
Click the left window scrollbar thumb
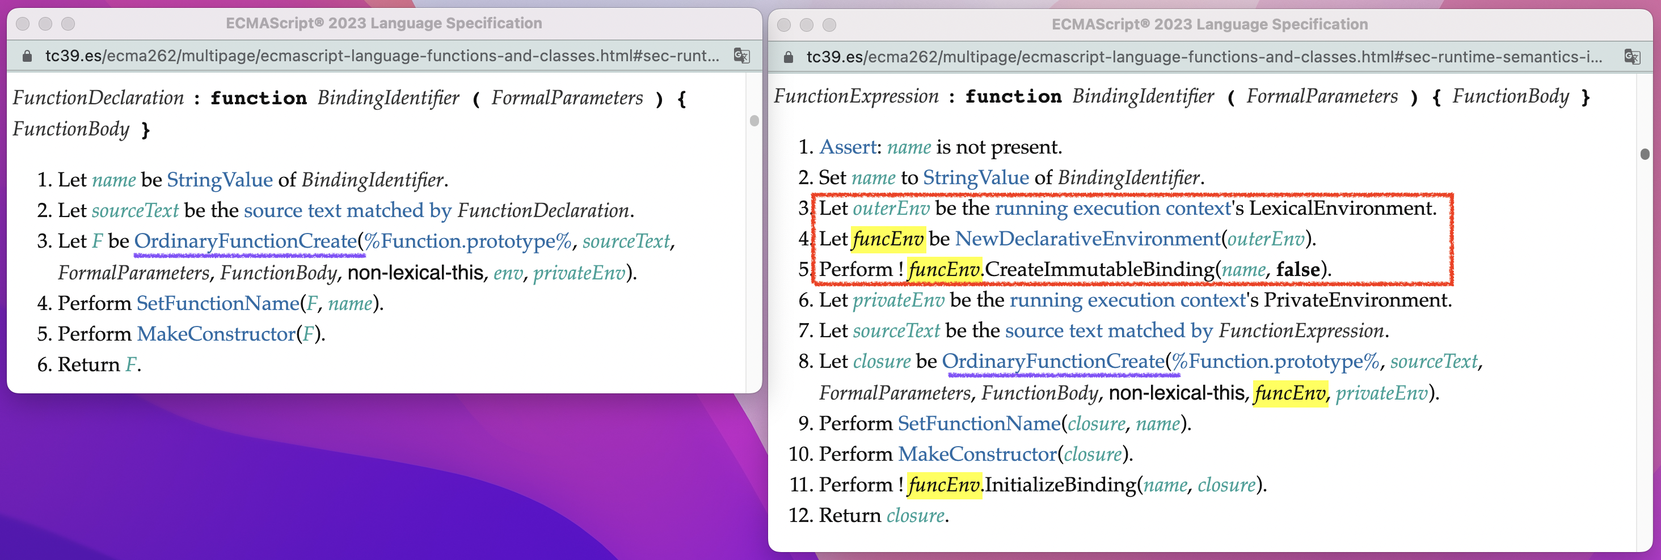coord(754,121)
